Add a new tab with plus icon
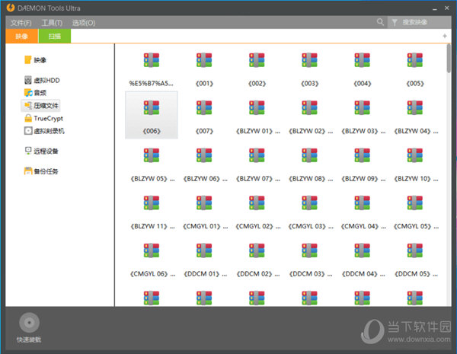The width and height of the screenshot is (457, 354). [445, 36]
